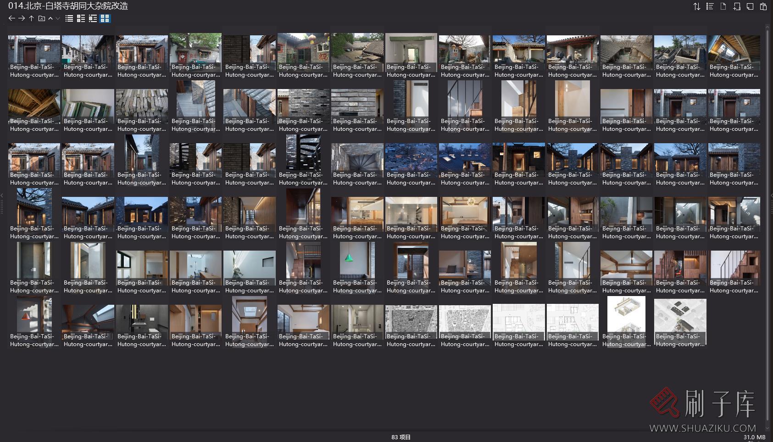
Task: Collapse with the up chevron in toolbar
Action: [50, 18]
